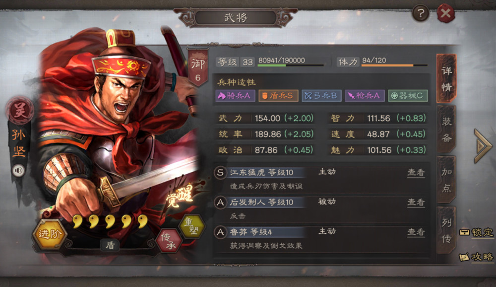Viewport: 496px width, 287px height.
Task: Tap the 重塑 hexagon icon
Action: pyautogui.click(x=191, y=226)
